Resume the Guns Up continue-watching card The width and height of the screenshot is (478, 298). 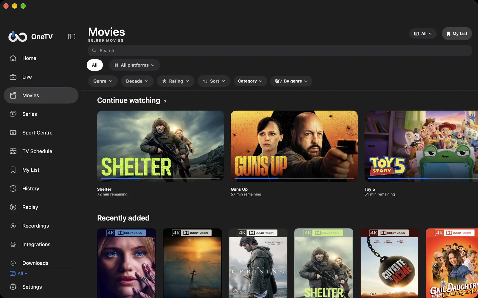click(x=294, y=146)
